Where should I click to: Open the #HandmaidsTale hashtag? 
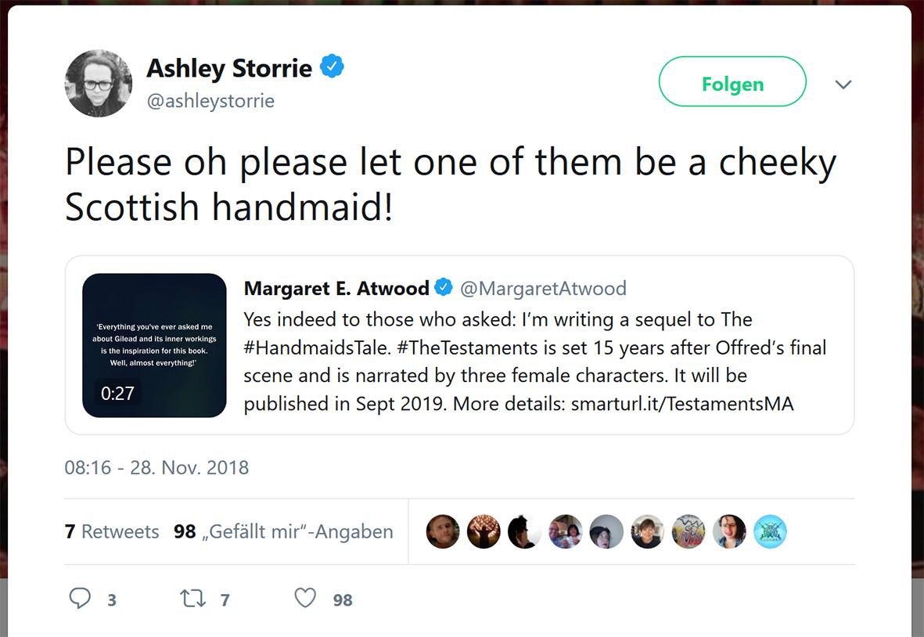pos(317,347)
